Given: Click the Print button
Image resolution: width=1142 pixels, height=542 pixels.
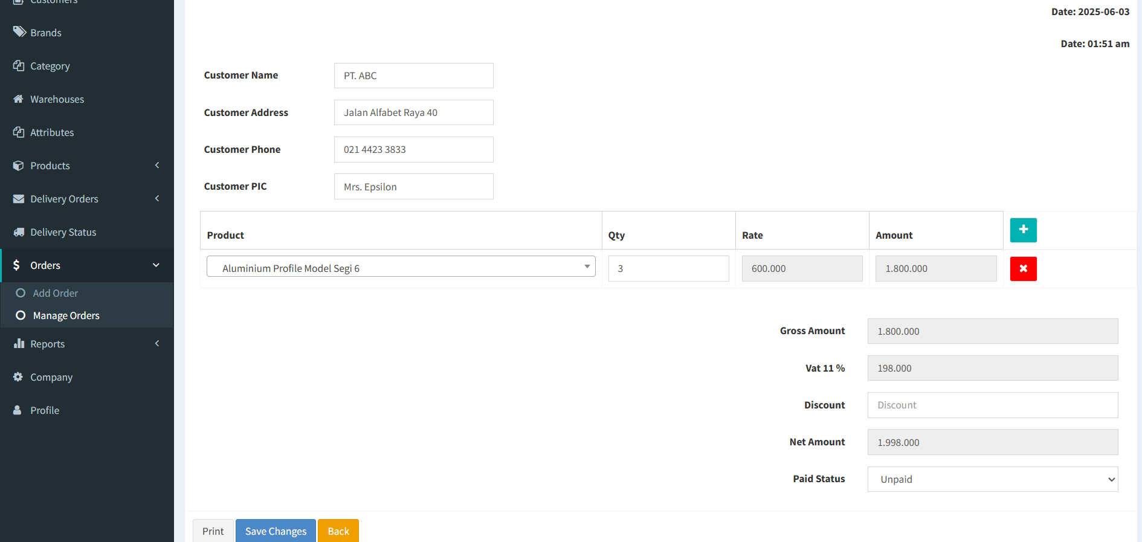Looking at the screenshot, I should (213, 531).
